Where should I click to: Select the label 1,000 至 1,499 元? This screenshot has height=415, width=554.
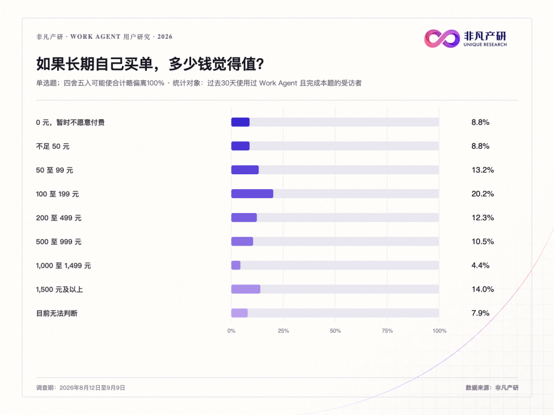(63, 266)
